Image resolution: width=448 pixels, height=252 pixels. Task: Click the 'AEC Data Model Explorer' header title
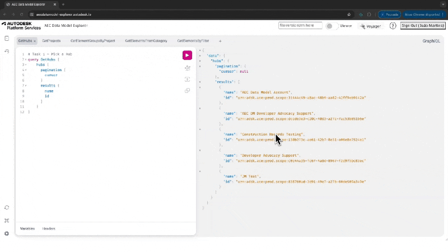(x=66, y=25)
